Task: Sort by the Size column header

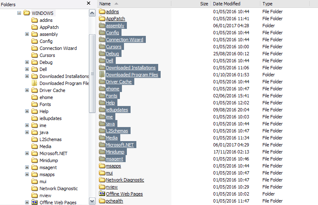Action: [x=190, y=4]
